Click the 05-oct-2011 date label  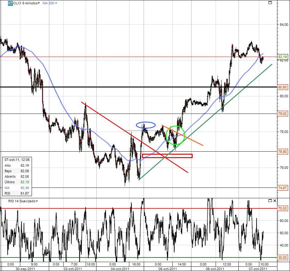pyautogui.click(x=167, y=269)
